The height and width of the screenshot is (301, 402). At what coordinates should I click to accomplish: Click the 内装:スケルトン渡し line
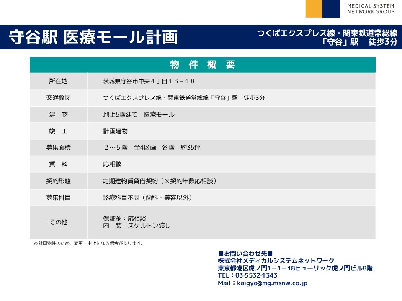click(137, 226)
